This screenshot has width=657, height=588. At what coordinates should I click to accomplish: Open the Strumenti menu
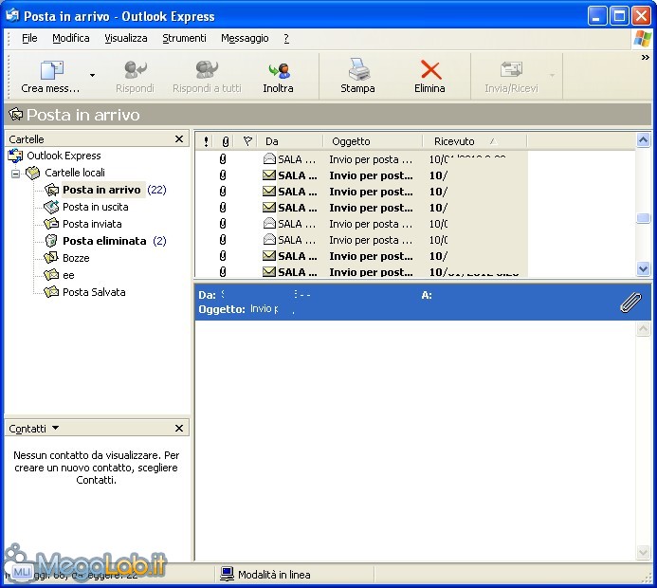click(x=184, y=38)
